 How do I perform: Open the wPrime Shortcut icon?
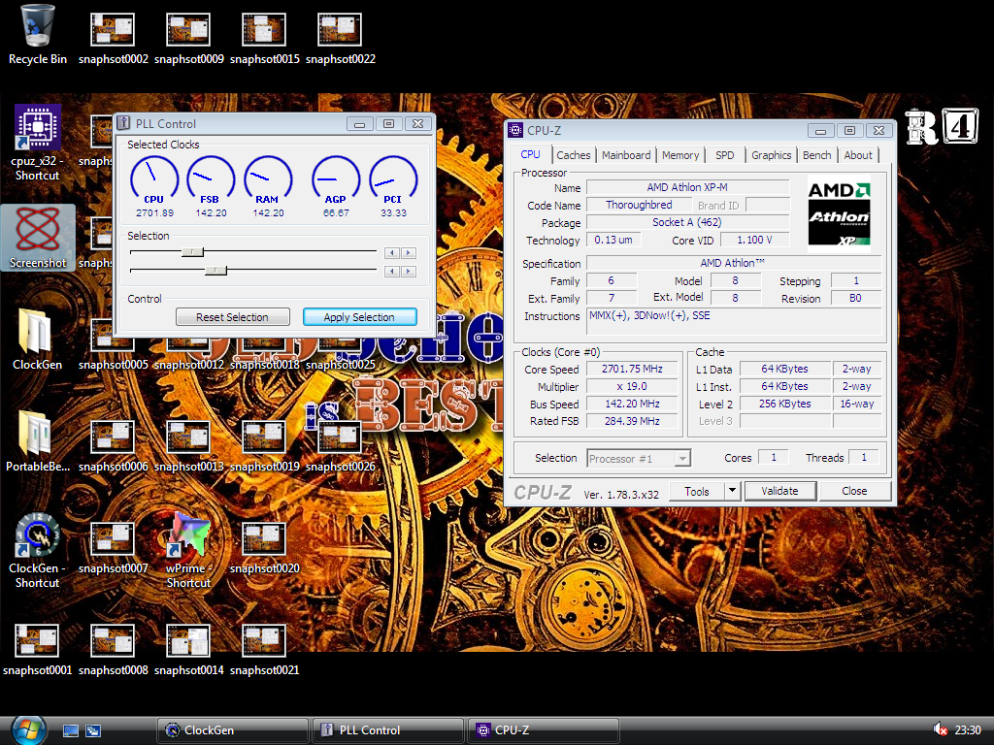[x=188, y=550]
